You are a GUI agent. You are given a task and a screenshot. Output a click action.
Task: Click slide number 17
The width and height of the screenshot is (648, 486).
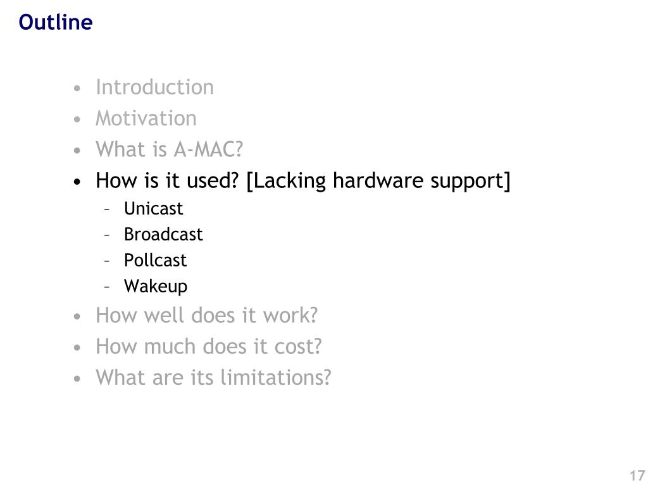click(x=638, y=475)
